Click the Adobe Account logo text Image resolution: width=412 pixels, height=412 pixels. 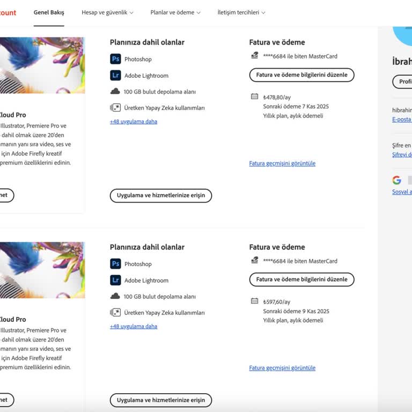click(x=8, y=12)
